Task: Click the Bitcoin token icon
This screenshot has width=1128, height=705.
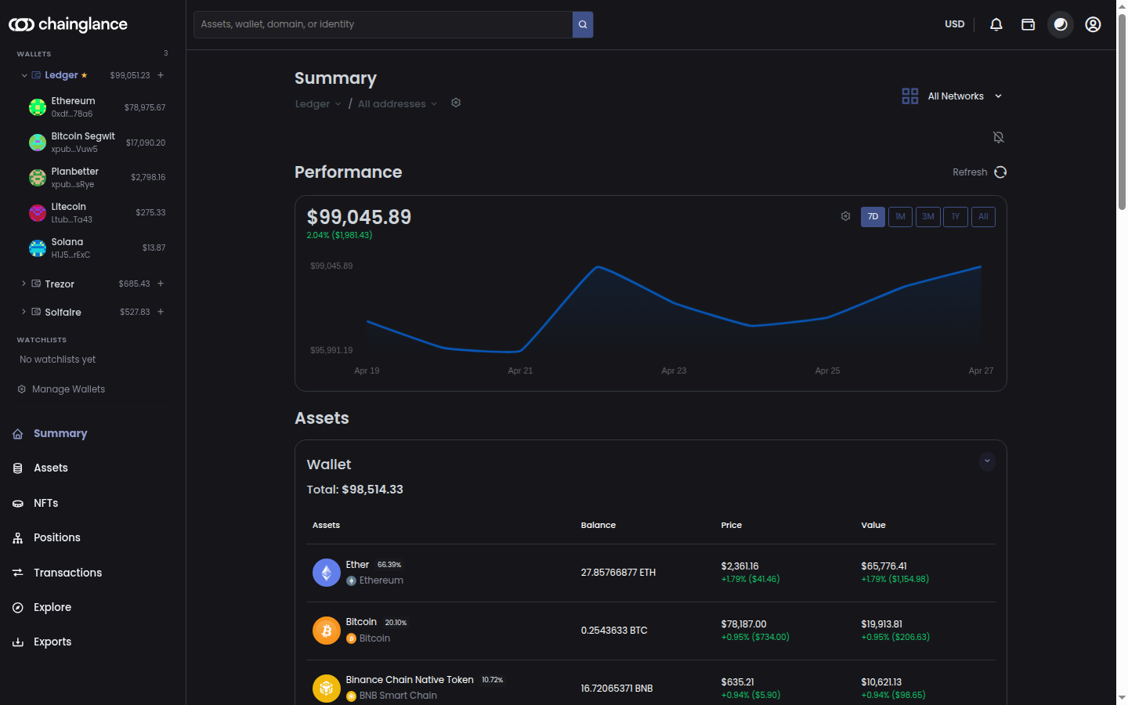Action: click(x=327, y=631)
